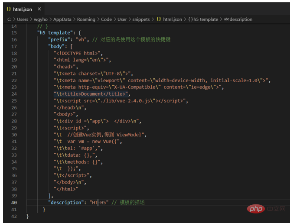Image resolution: width=290 pixels, height=223 pixels.
Task: Click the methods: {} line
Action: [x=77, y=162]
